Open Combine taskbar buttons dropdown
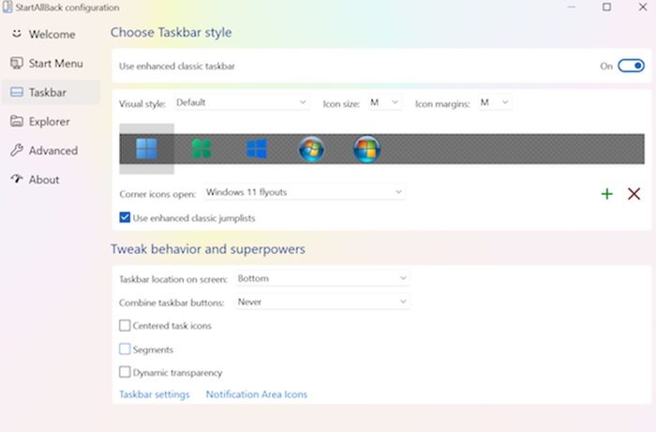656x432 pixels. pyautogui.click(x=322, y=302)
